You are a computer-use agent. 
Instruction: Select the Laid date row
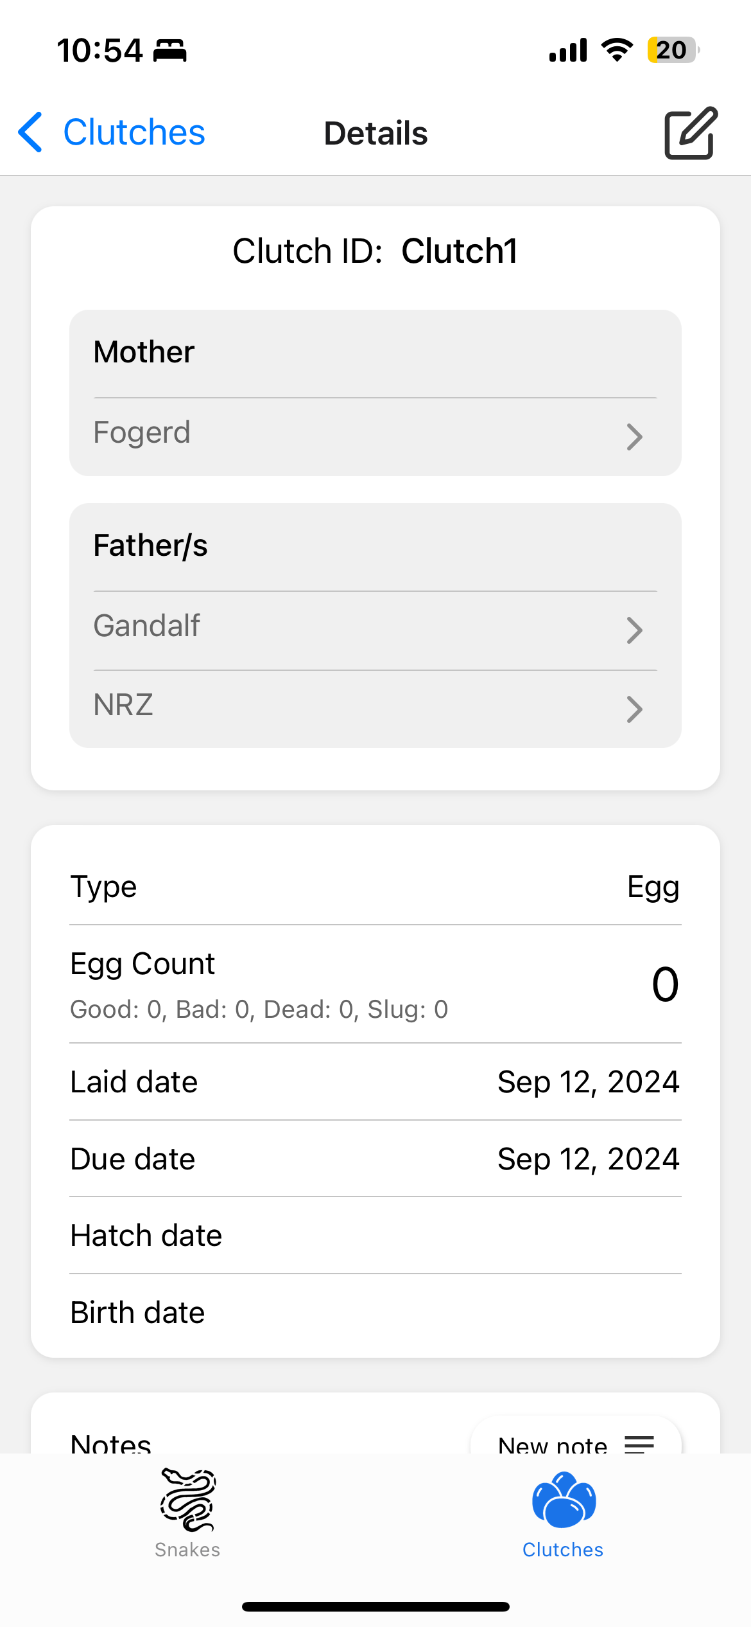(x=375, y=1082)
